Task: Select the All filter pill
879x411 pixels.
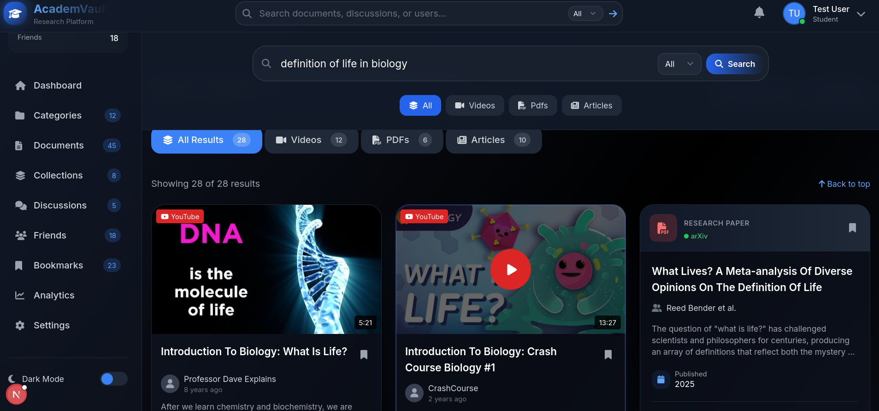Action: click(x=420, y=106)
